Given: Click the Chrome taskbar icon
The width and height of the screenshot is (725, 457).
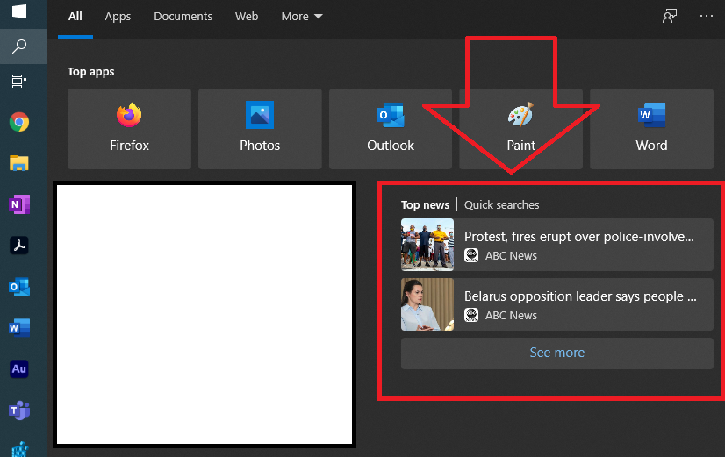Looking at the screenshot, I should 19,122.
